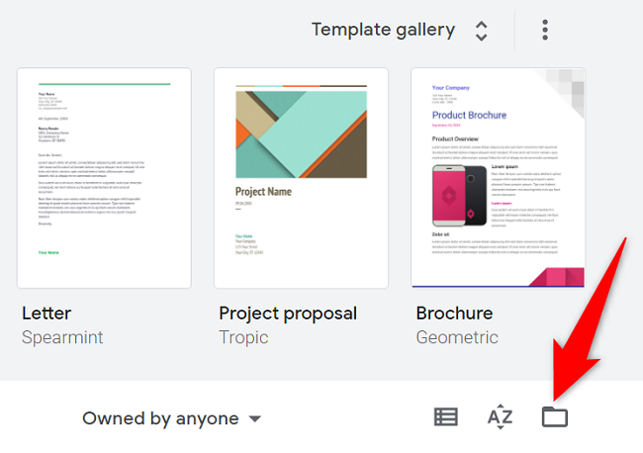Open the Project proposal template thumbnail
Screen dimensions: 643x453
coord(301,178)
